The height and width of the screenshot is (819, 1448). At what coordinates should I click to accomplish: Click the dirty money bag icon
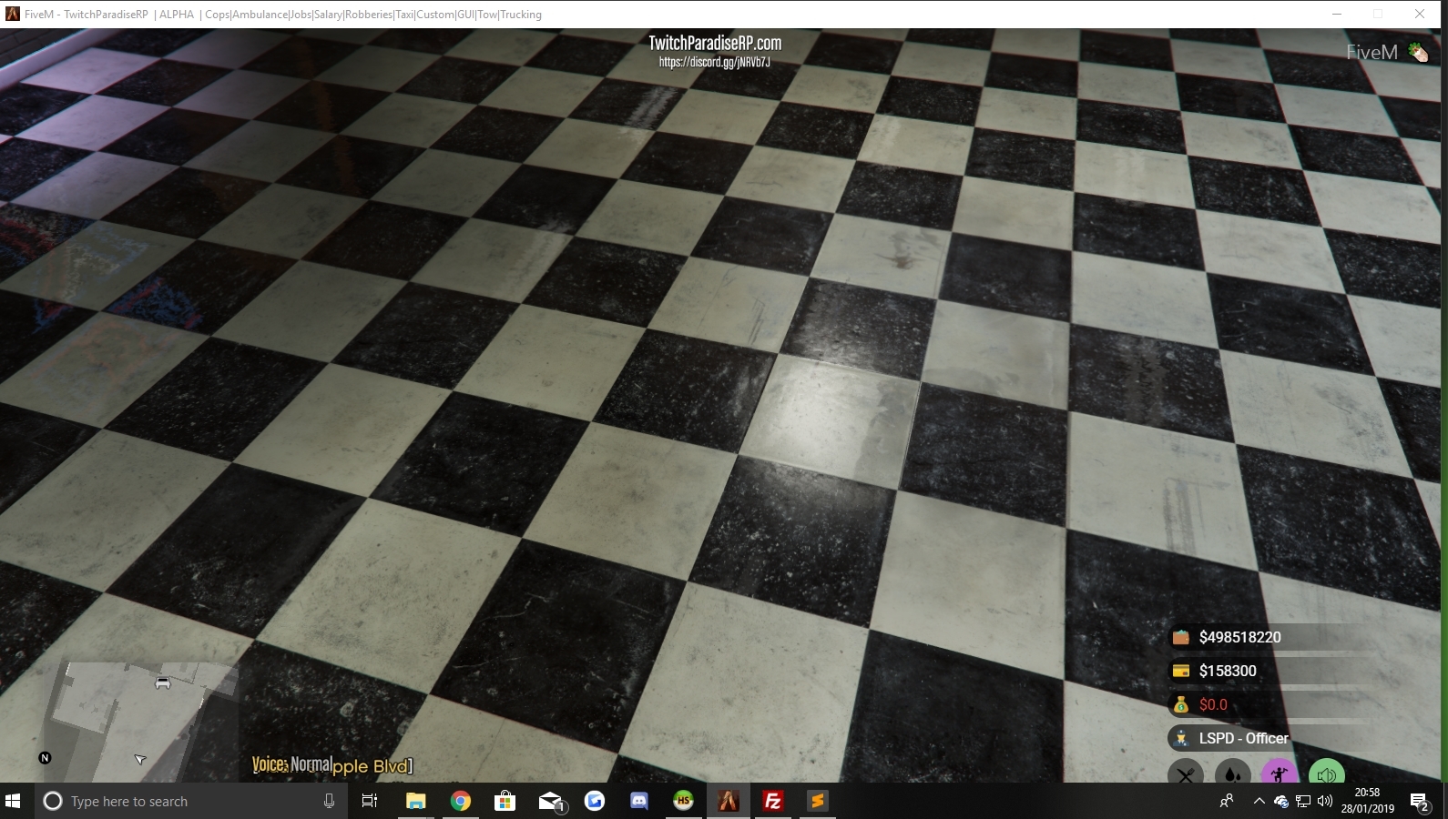point(1181,704)
